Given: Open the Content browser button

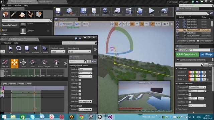Looking at the screenshot, I should click(x=83, y=12).
